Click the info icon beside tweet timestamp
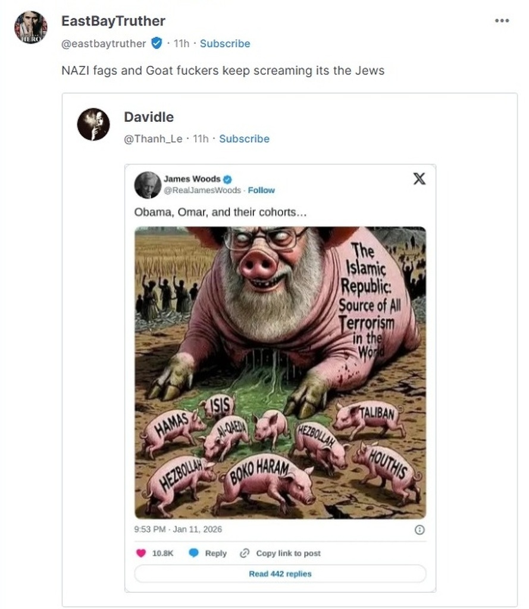The width and height of the screenshot is (529, 609). [419, 529]
